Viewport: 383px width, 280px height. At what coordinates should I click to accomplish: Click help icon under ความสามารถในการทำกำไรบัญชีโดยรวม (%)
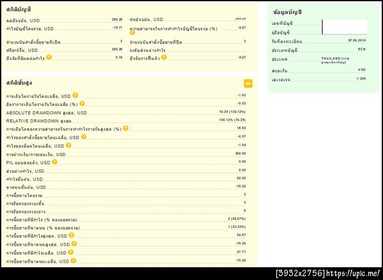[132, 33]
